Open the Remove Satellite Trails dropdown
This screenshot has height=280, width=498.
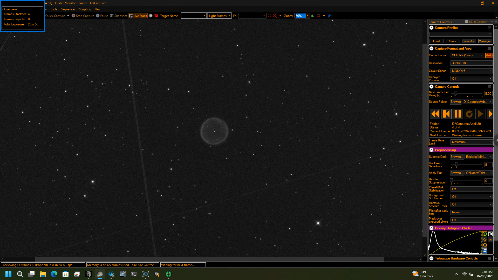(x=471, y=204)
